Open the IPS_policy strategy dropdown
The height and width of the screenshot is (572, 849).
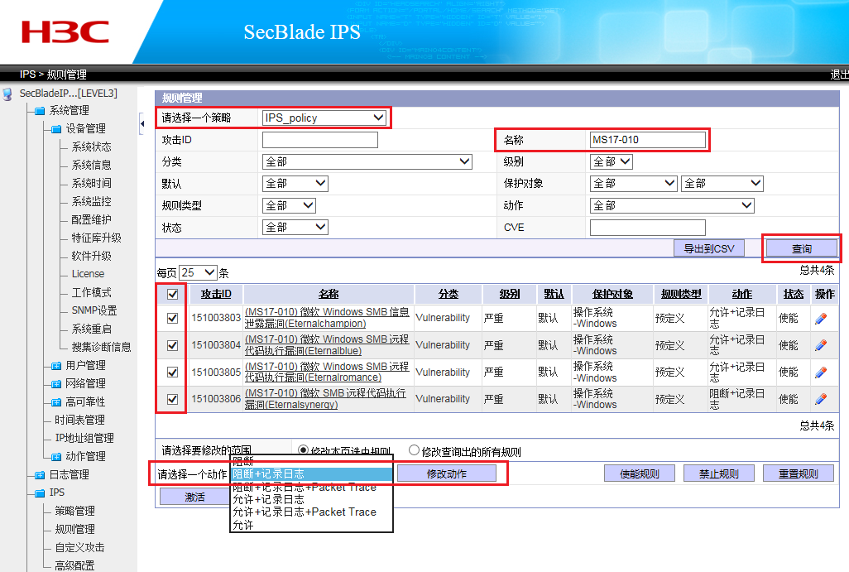pos(324,118)
